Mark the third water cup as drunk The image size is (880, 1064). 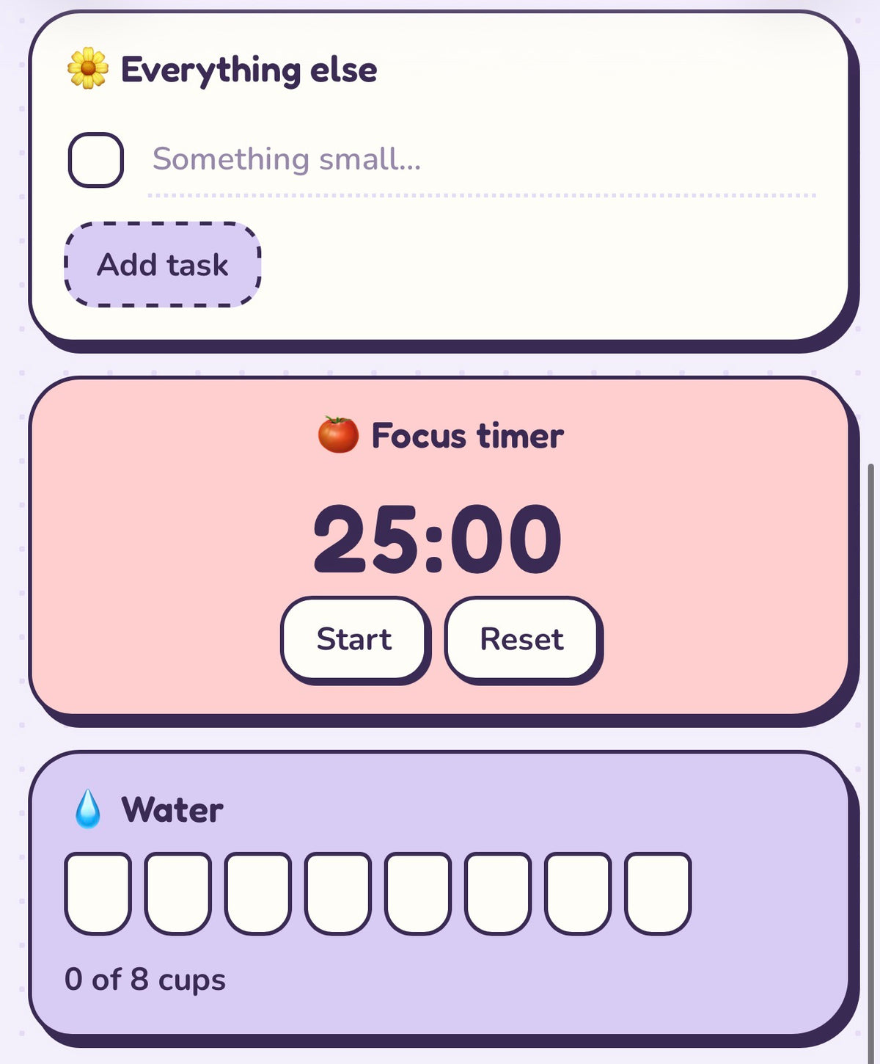click(258, 893)
